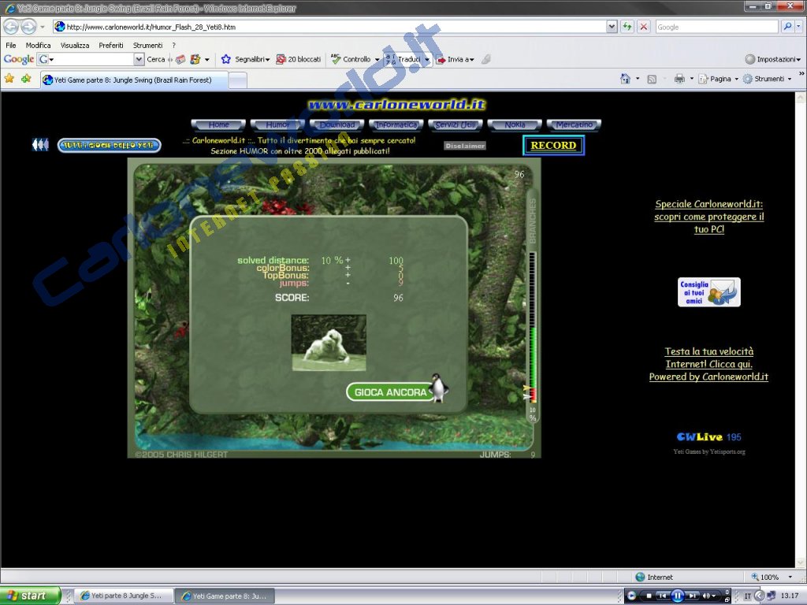Click the Mercatino navigation button

click(x=574, y=125)
